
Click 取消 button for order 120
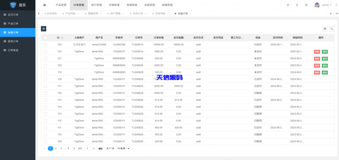[317, 66]
